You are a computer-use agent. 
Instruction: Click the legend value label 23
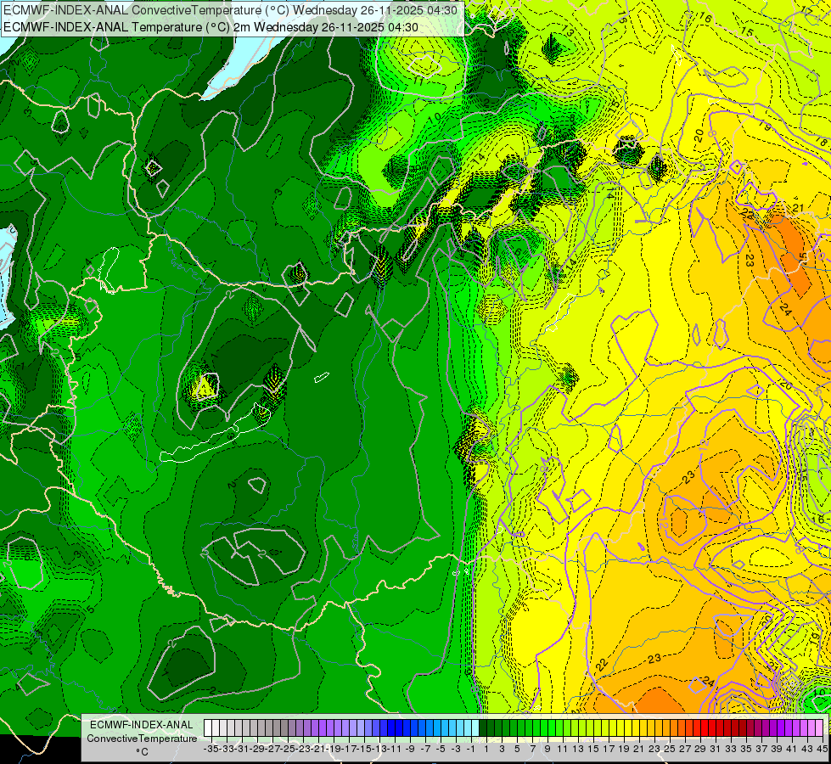pyautogui.click(x=654, y=749)
